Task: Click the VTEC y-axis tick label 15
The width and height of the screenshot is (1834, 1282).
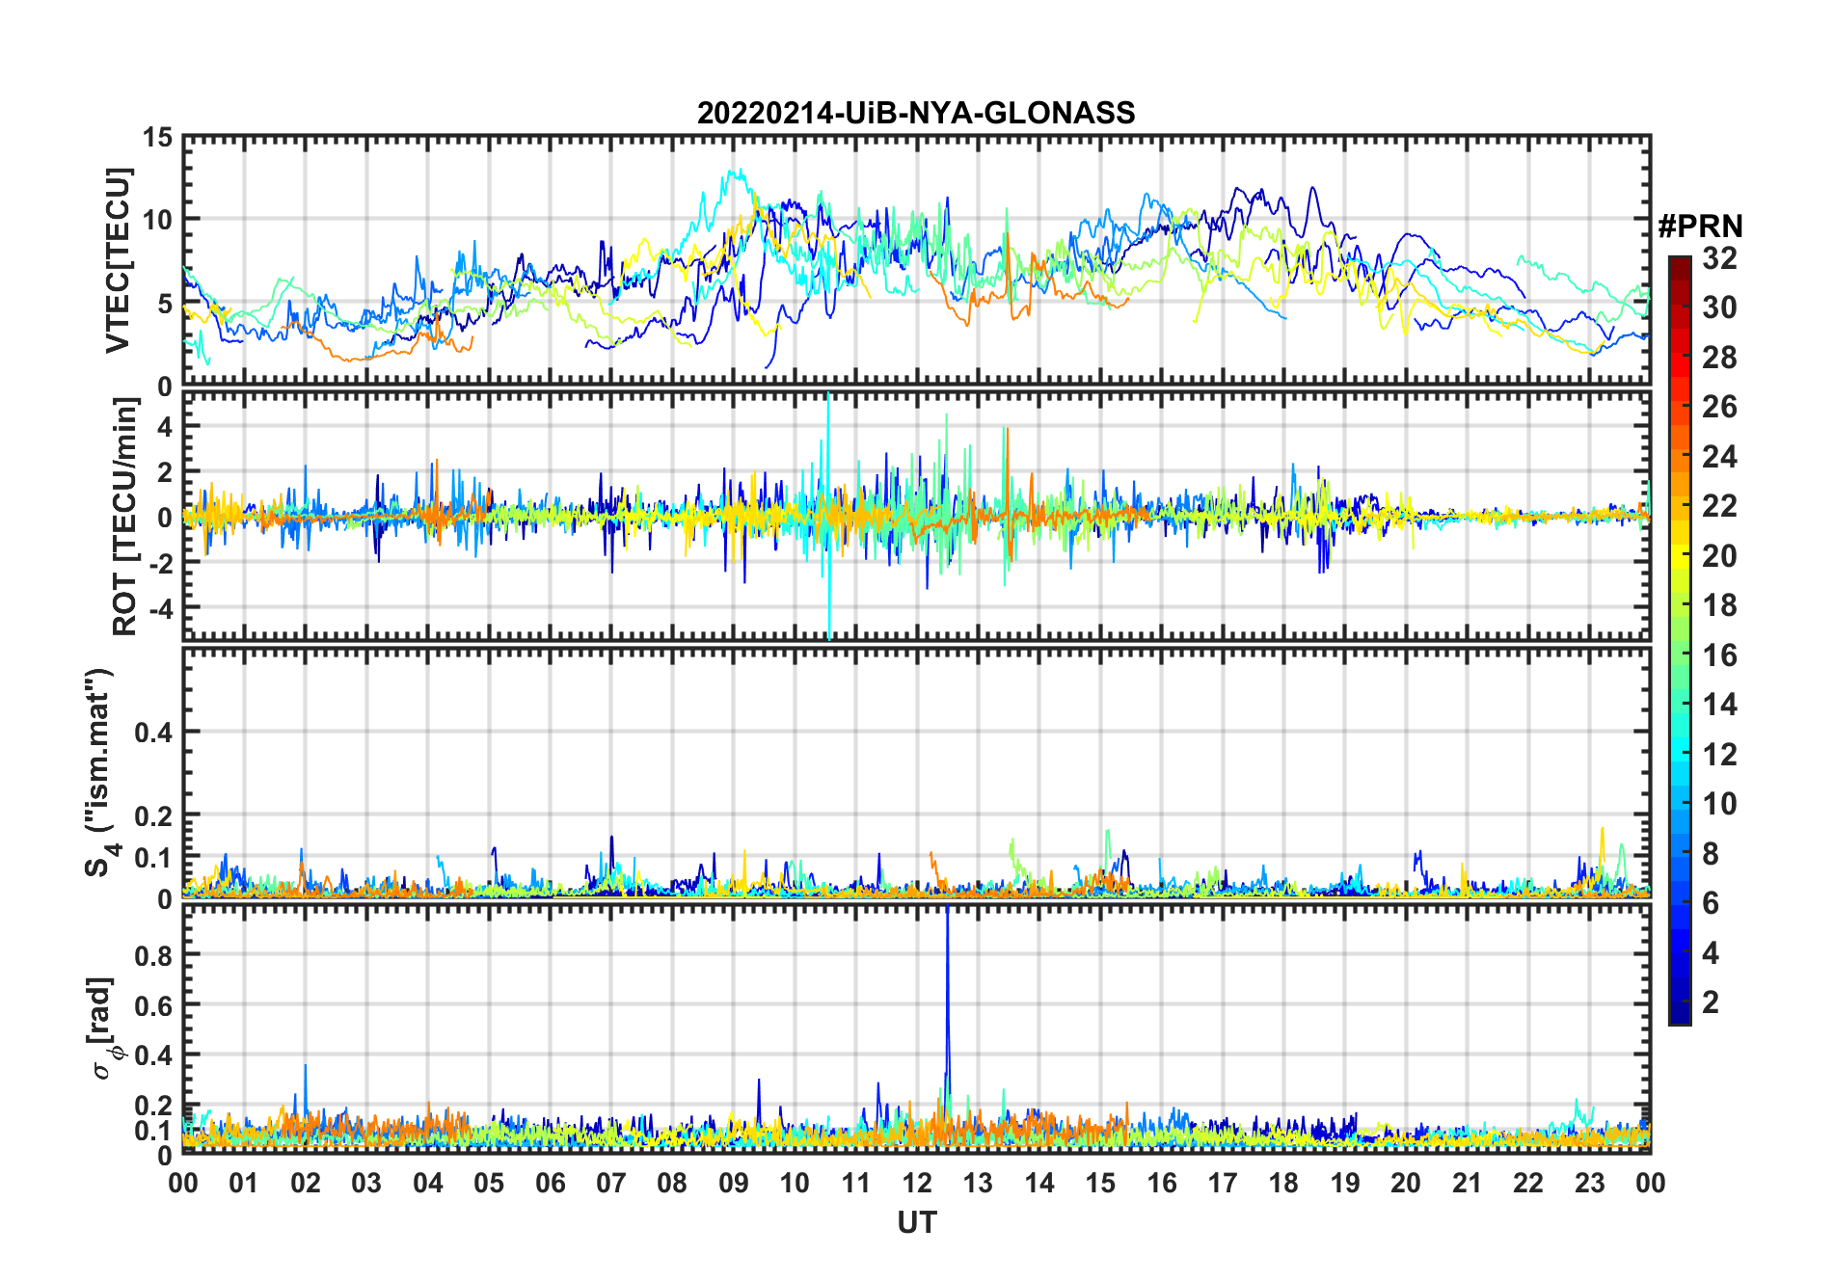Action: [158, 137]
